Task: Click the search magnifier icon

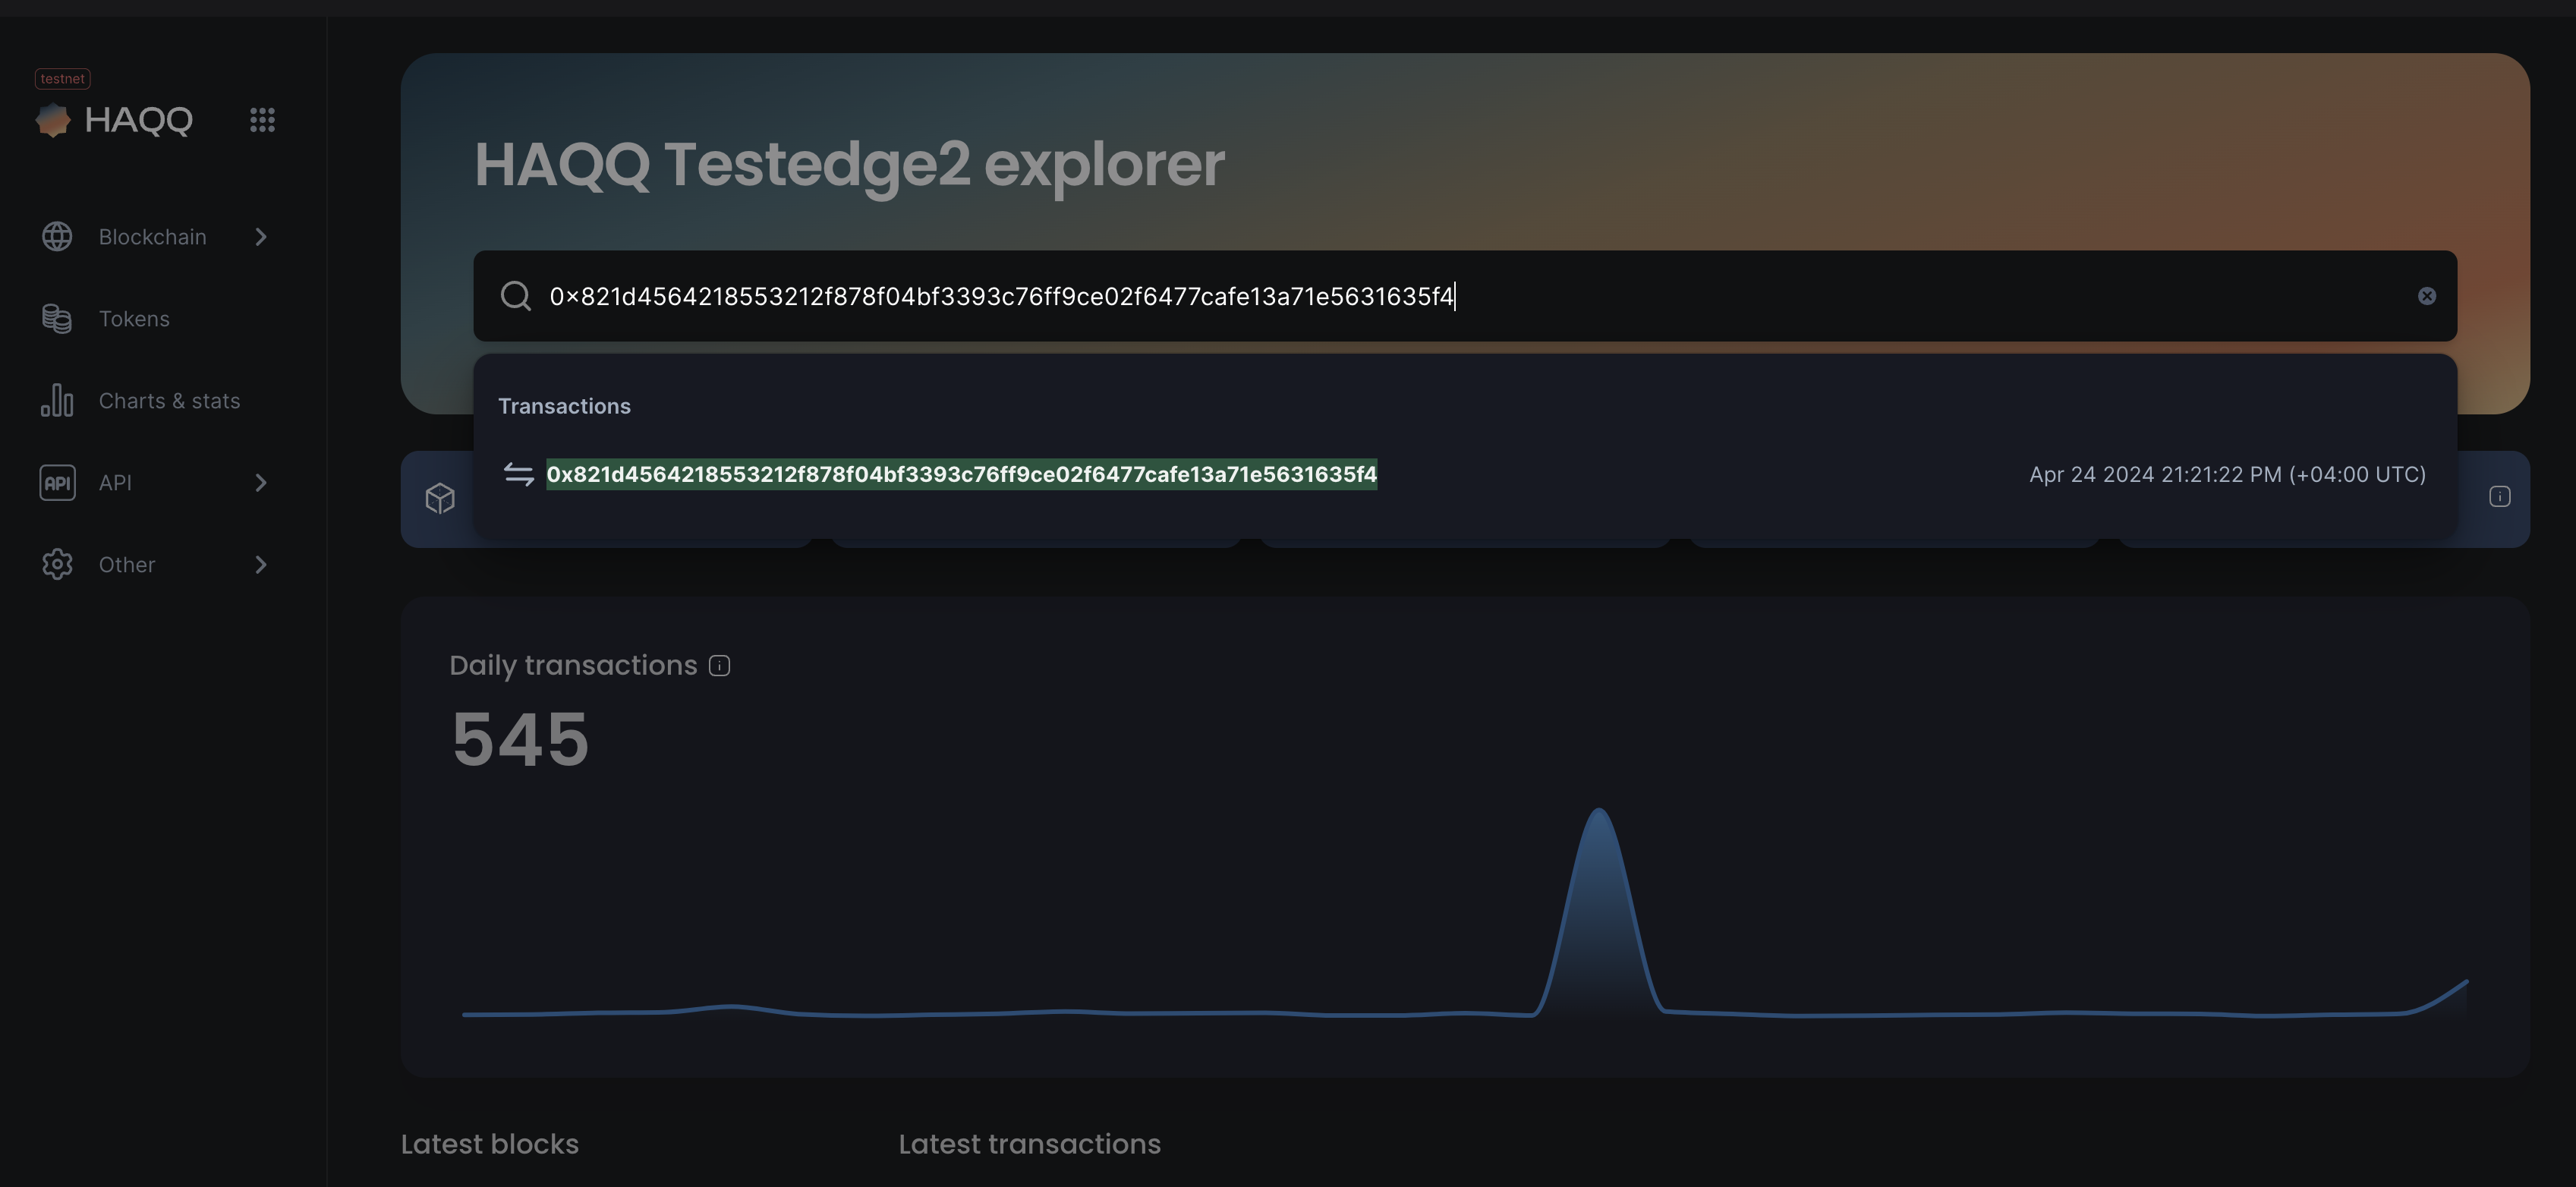Action: pos(516,296)
